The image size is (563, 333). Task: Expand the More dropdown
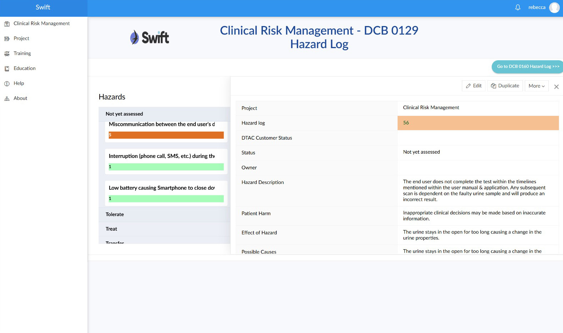pyautogui.click(x=536, y=86)
